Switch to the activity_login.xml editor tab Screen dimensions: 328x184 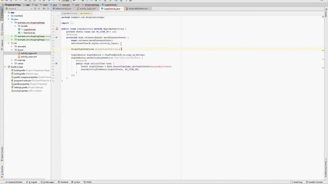(x=88, y=9)
